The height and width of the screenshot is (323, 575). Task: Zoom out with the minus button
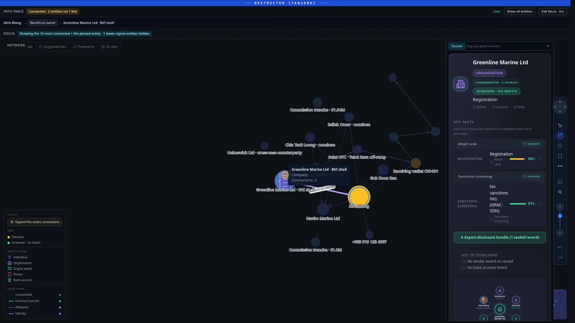tap(560, 233)
